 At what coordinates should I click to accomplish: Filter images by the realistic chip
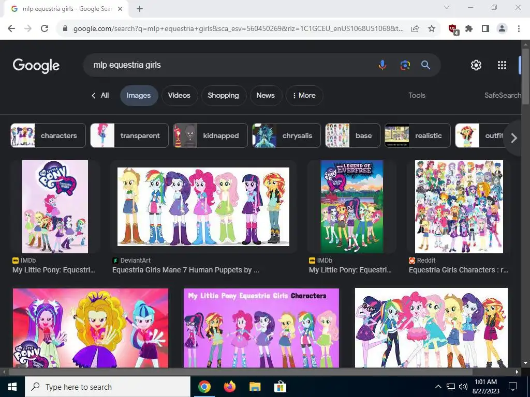(418, 136)
